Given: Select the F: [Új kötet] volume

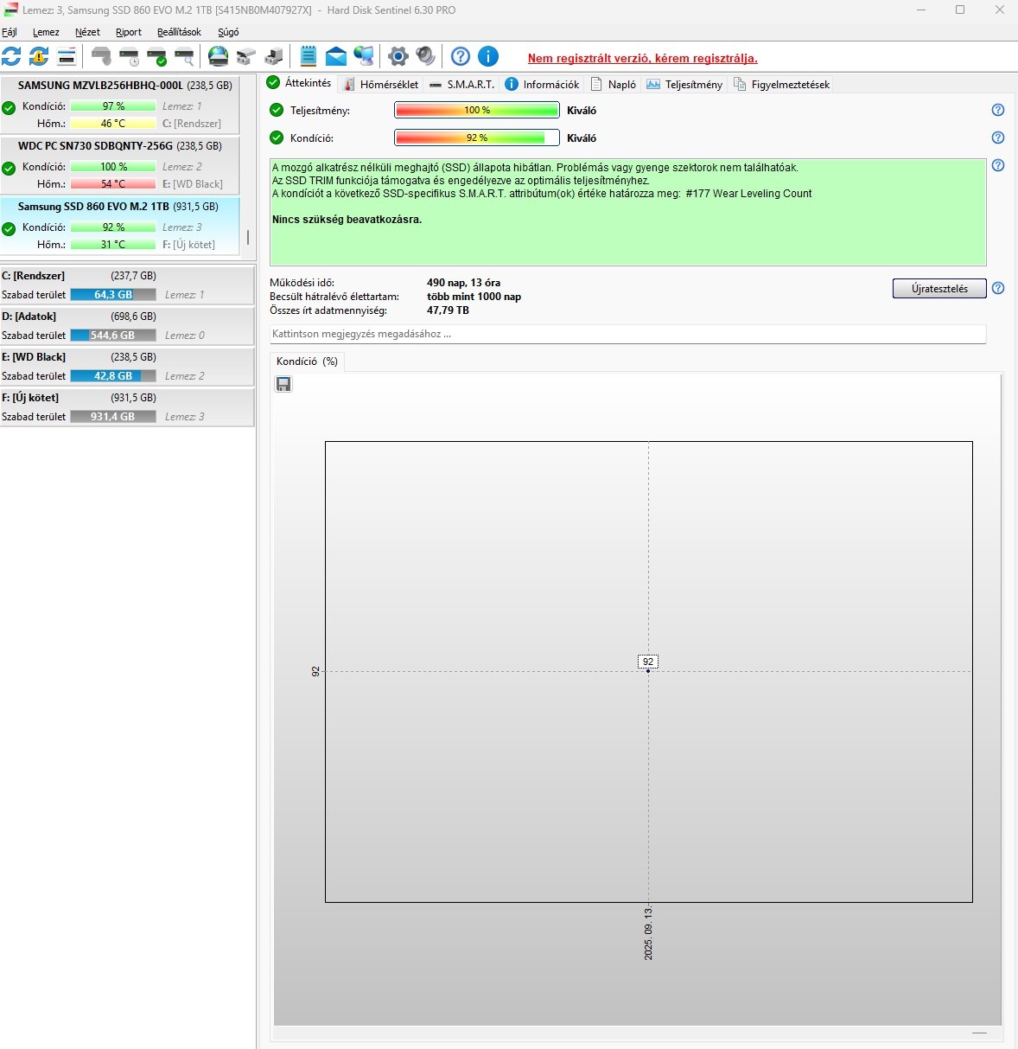Looking at the screenshot, I should pos(127,407).
